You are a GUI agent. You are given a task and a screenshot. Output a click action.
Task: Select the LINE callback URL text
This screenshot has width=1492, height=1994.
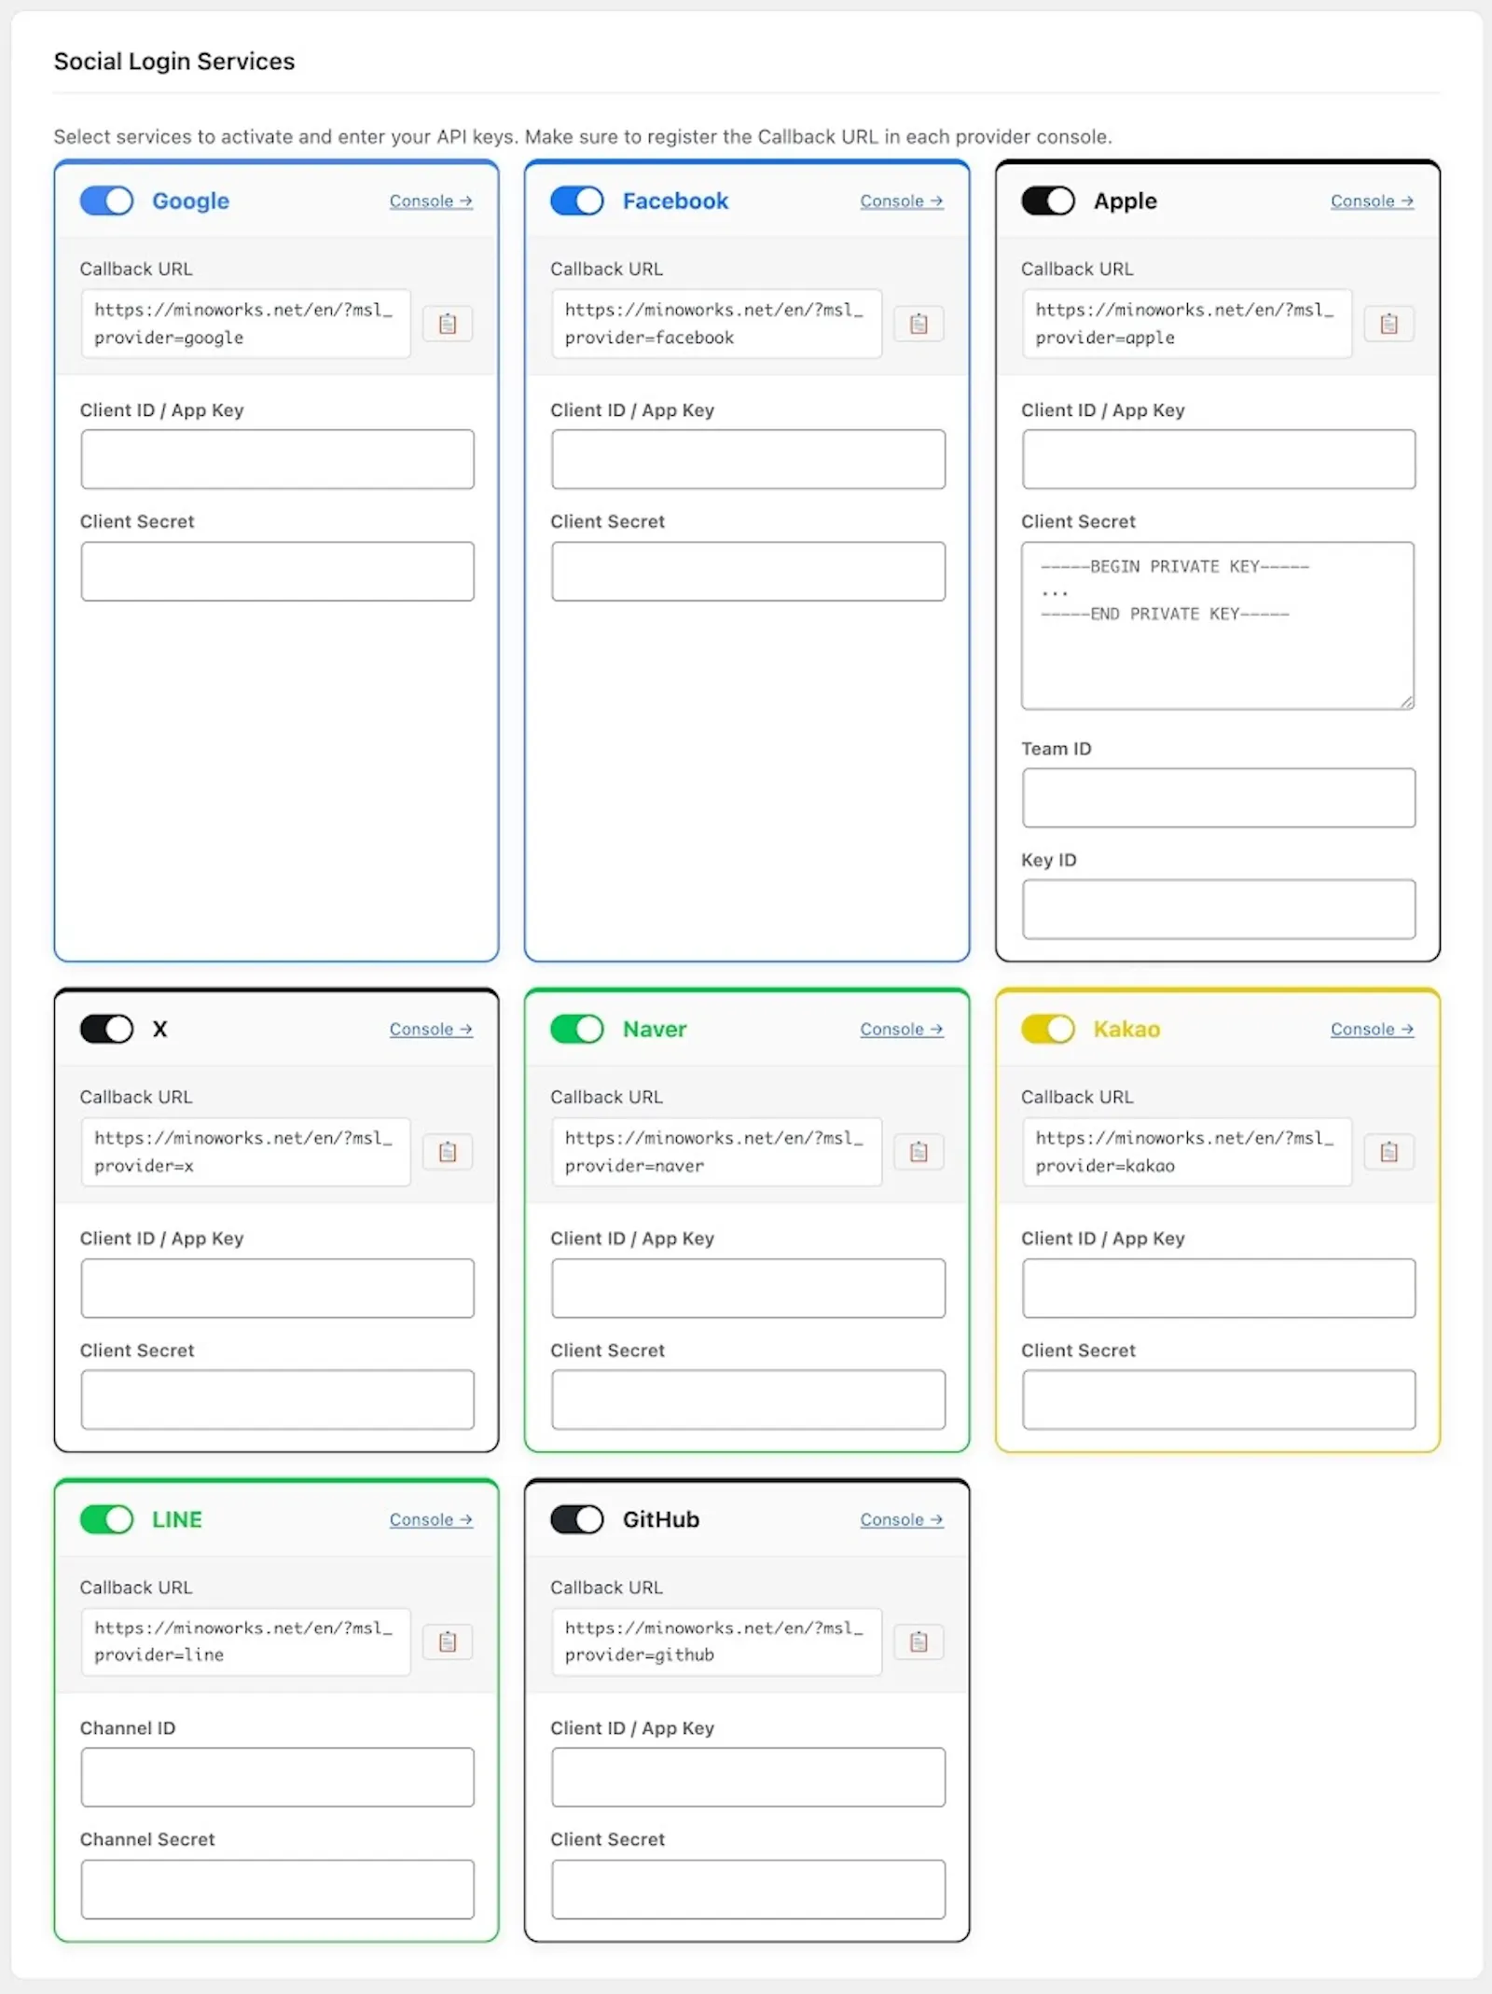pyautogui.click(x=245, y=1641)
